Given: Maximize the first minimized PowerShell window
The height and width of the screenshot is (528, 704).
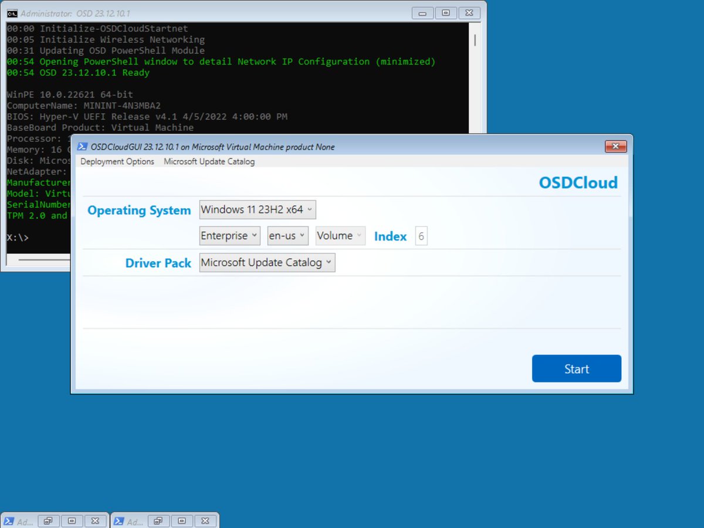Looking at the screenshot, I should pyautogui.click(x=72, y=520).
